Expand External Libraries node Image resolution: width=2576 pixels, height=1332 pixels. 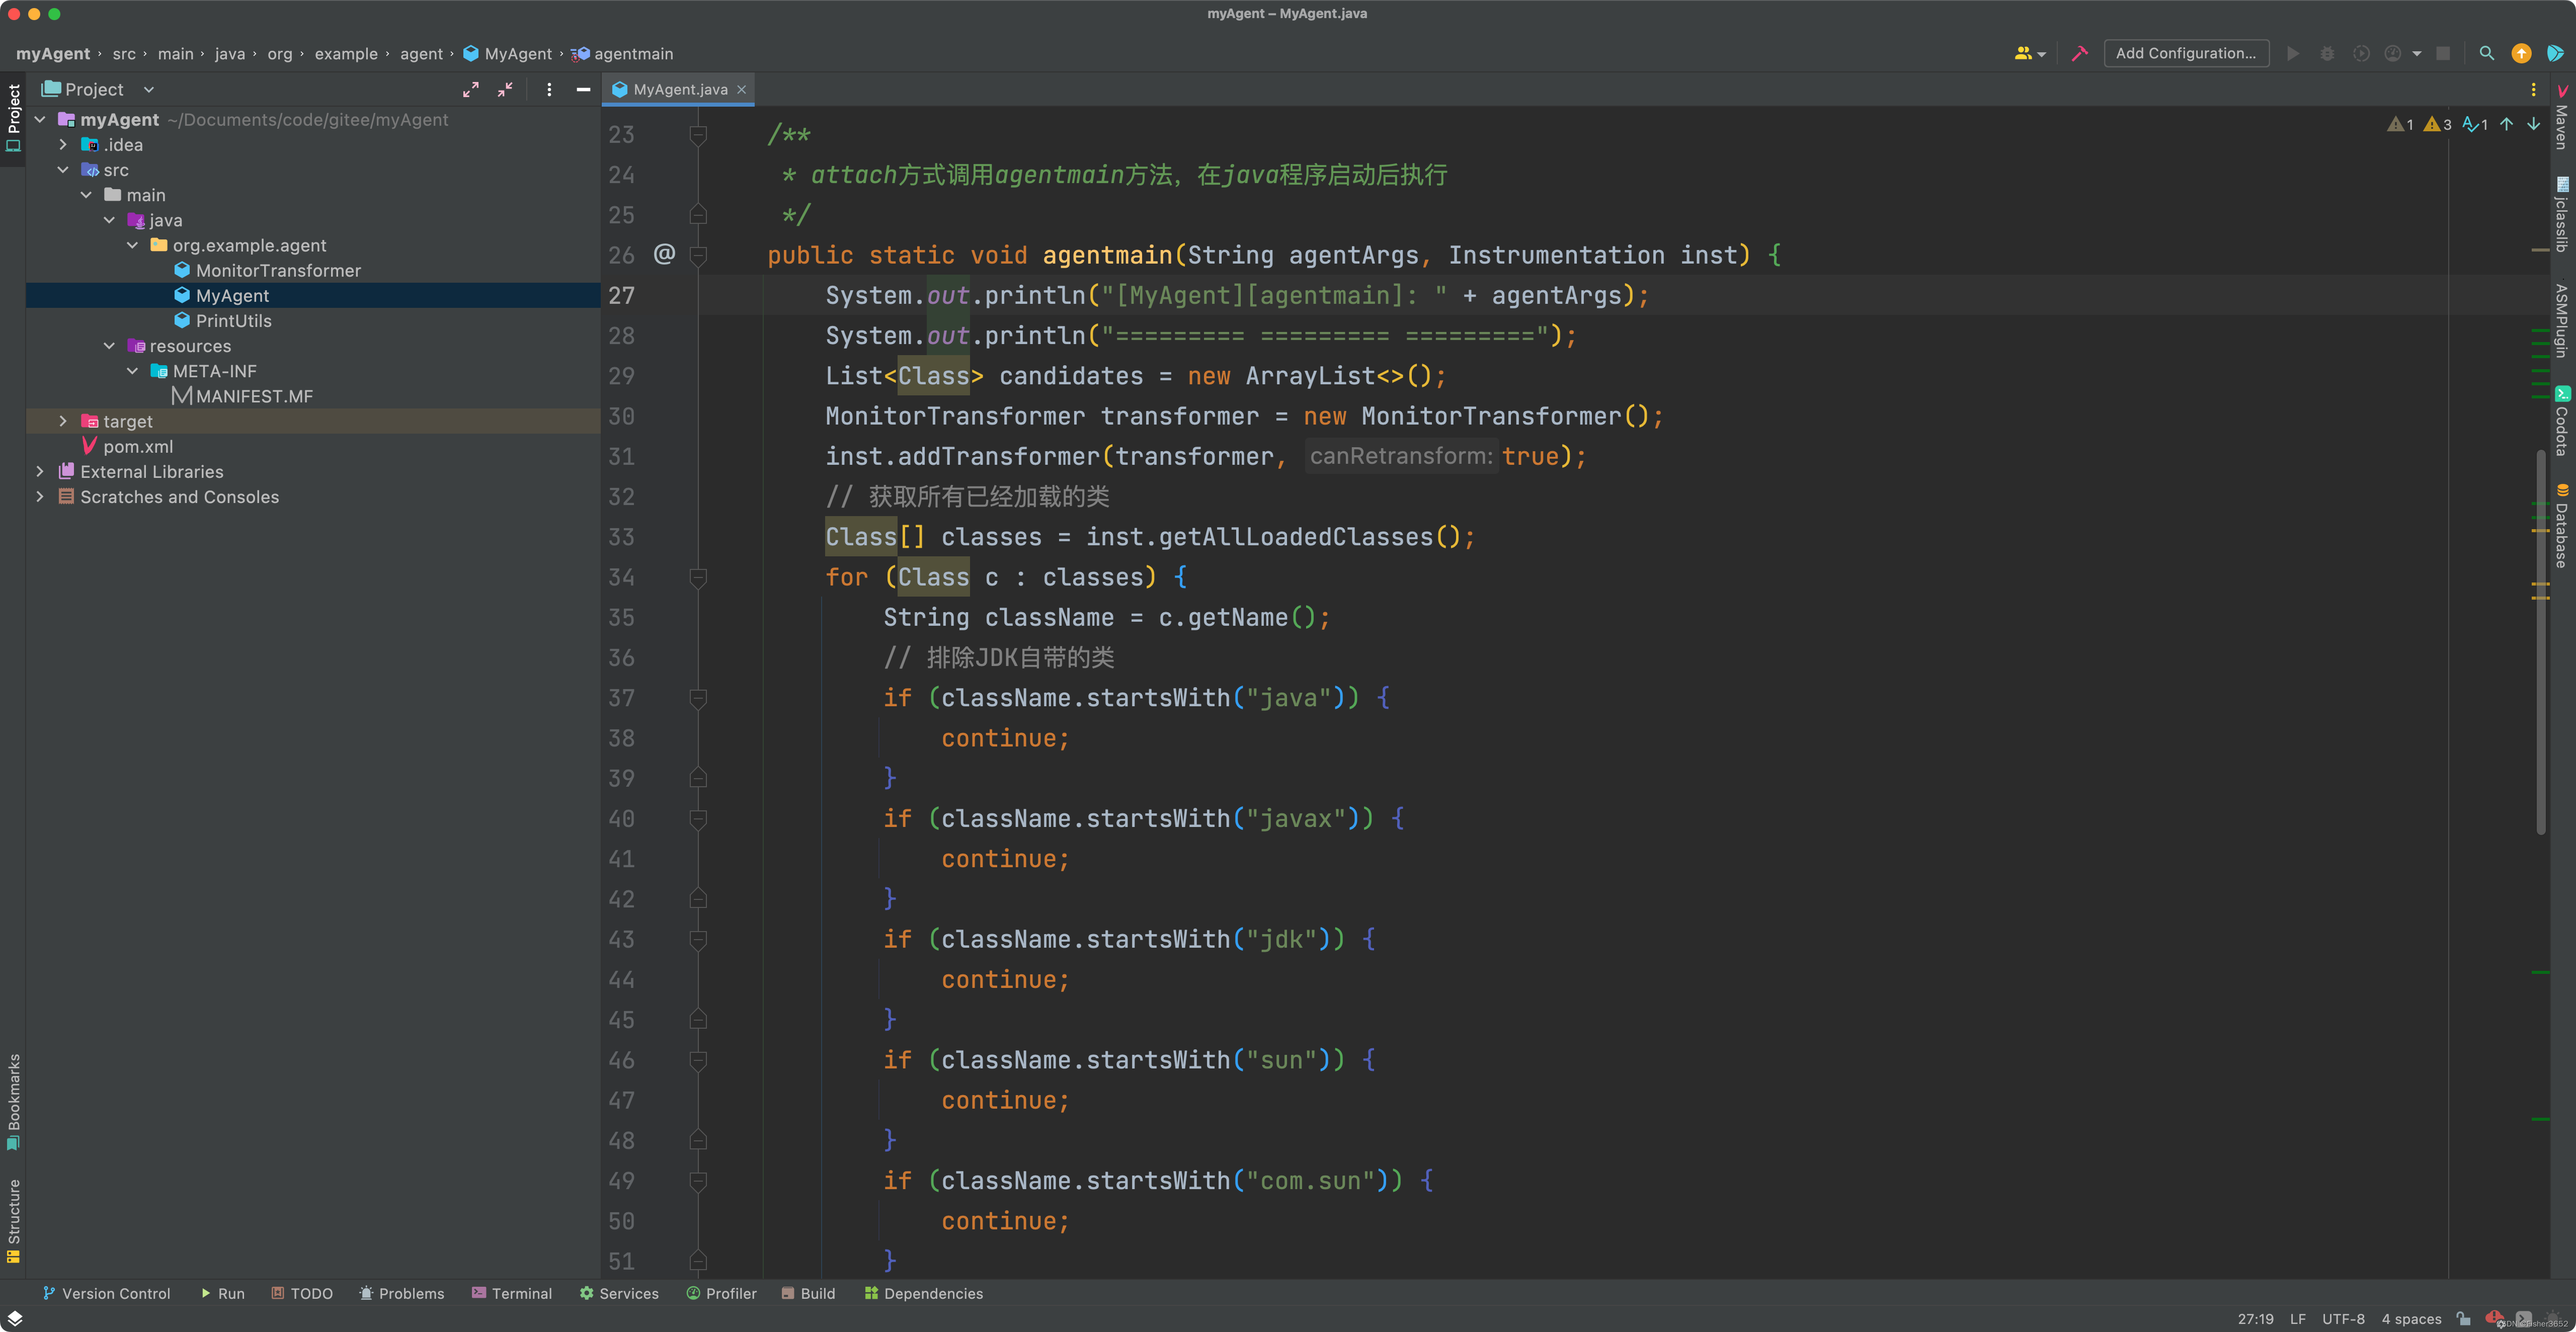(40, 471)
